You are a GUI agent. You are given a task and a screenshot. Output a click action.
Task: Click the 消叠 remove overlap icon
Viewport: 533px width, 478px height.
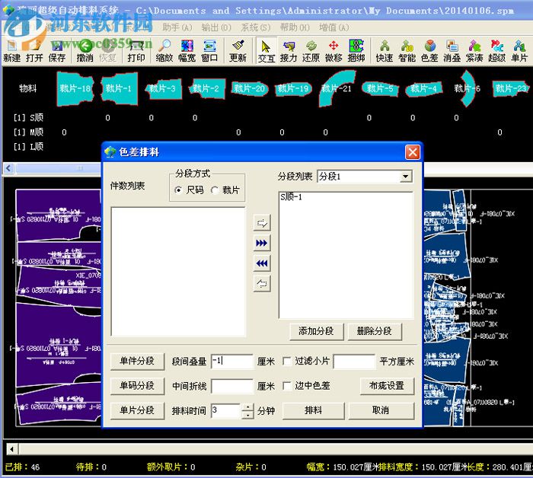(452, 51)
